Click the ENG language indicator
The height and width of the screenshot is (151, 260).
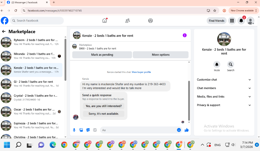pyautogui.click(x=217, y=145)
